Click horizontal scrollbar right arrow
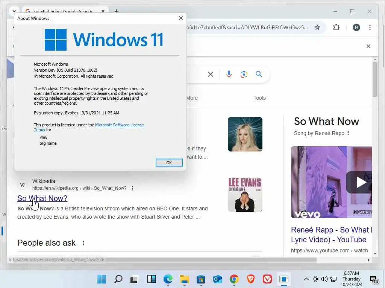The image size is (385, 288). [x=368, y=260]
